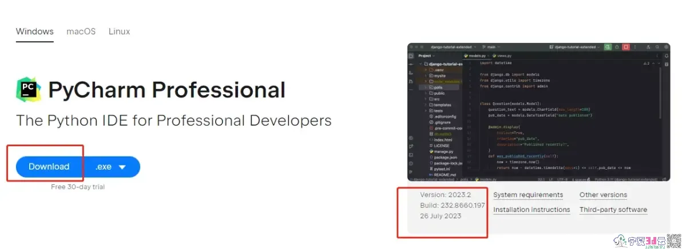The width and height of the screenshot is (682, 249).
Task: Click the green run button in IDE toolbar
Action: pos(608,47)
